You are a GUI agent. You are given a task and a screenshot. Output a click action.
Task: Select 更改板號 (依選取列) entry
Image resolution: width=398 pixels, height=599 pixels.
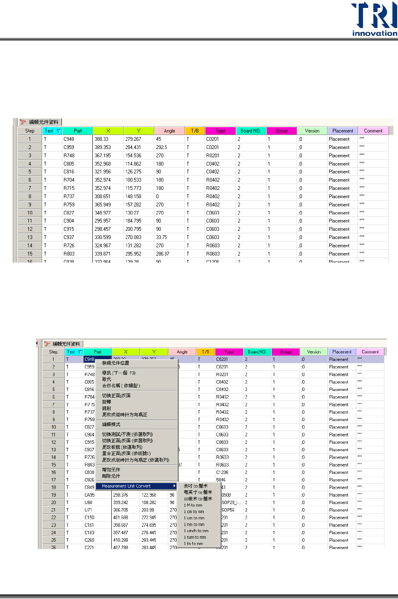pos(122,447)
